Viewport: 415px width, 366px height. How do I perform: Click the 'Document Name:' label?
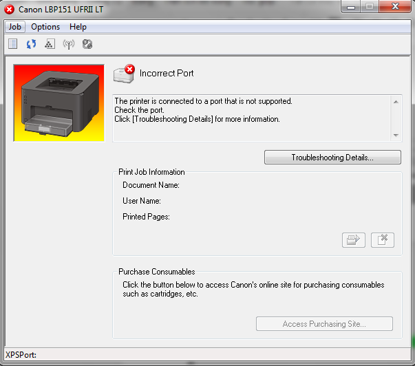pos(151,185)
